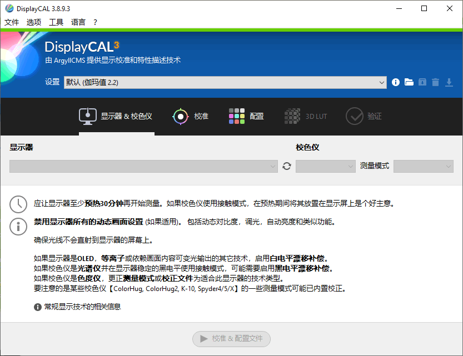Screen dimensions: 463x356
Task: Click the calibration target icon
Action: [x=181, y=117]
